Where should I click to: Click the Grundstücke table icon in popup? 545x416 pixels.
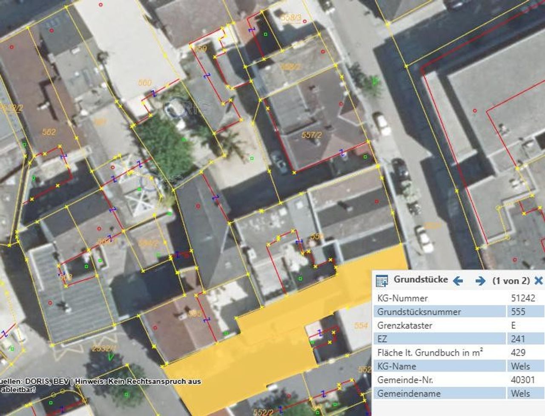382,280
